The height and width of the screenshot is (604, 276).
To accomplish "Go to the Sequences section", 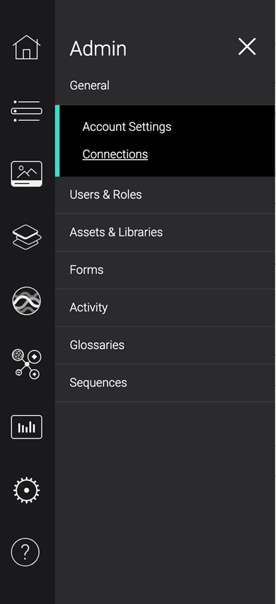I will pos(165,383).
